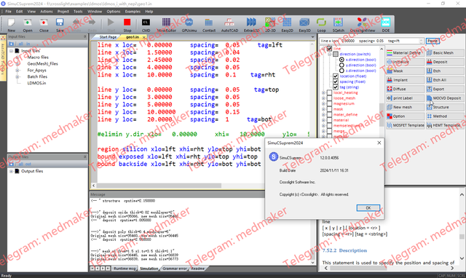The width and height of the screenshot is (466, 278).
Task: Expand the For_Apsys folder
Action: coord(17,71)
